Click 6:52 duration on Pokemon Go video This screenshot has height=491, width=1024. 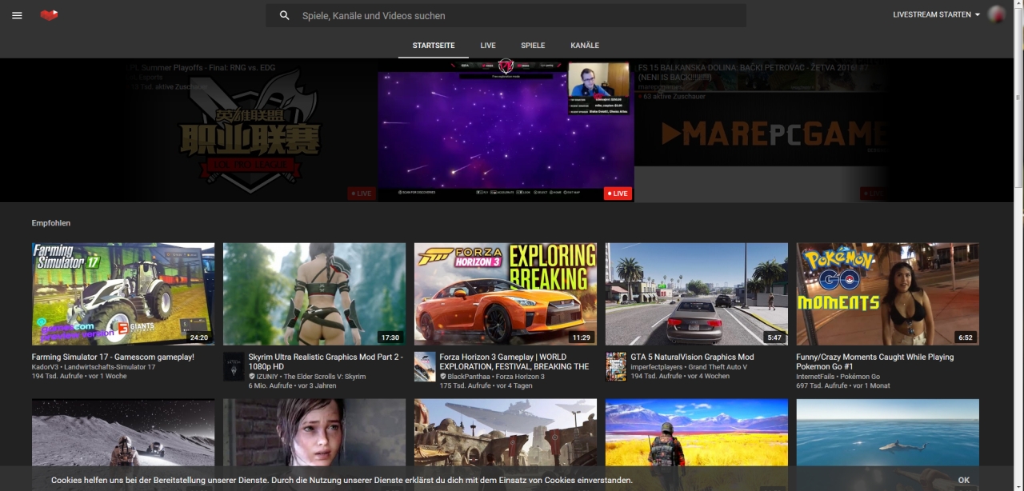click(x=966, y=337)
